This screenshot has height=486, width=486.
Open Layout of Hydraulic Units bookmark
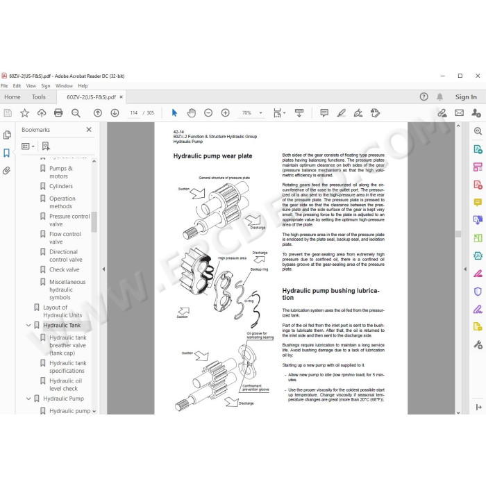coord(62,311)
